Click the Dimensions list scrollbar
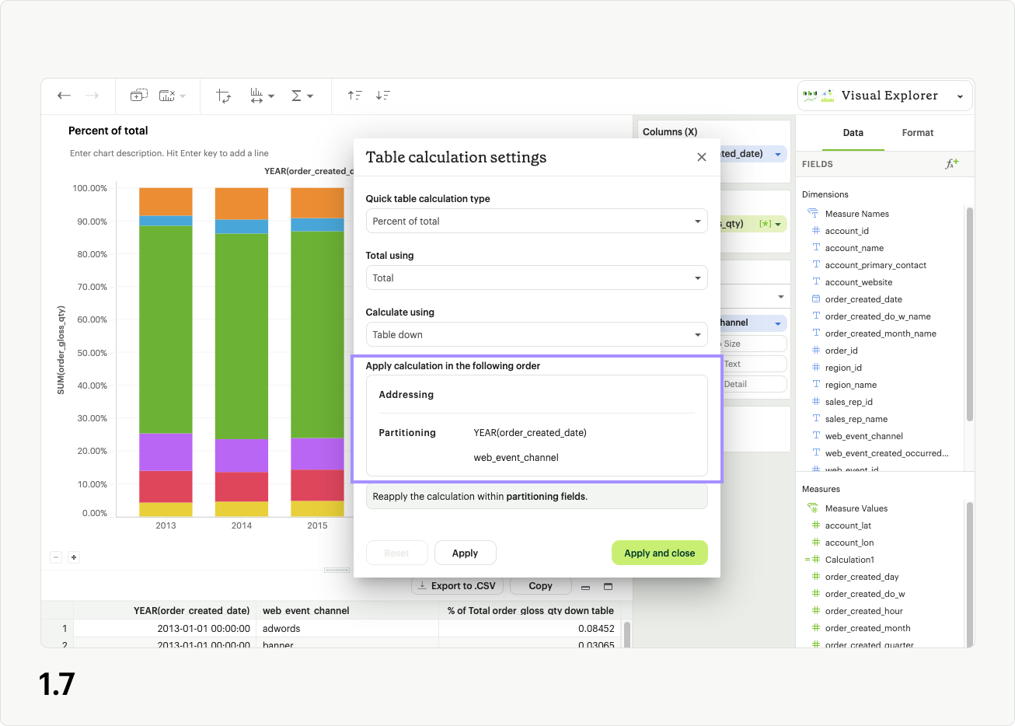This screenshot has width=1015, height=726. (969, 315)
